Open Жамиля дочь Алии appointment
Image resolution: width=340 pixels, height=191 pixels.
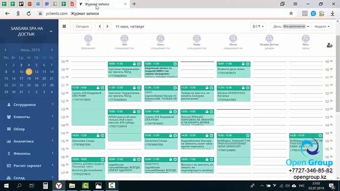coord(234,70)
